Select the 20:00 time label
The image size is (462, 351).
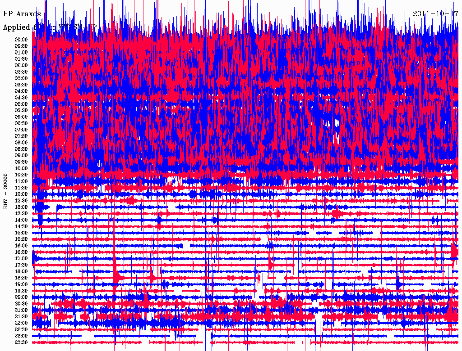(21, 297)
